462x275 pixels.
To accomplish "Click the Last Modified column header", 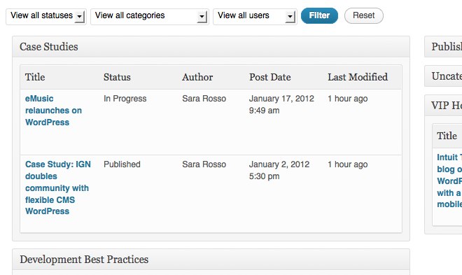I will [x=358, y=77].
